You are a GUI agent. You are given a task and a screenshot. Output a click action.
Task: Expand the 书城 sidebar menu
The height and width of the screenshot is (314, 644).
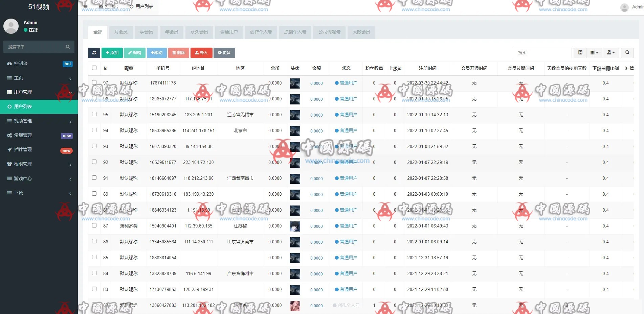pos(39,193)
